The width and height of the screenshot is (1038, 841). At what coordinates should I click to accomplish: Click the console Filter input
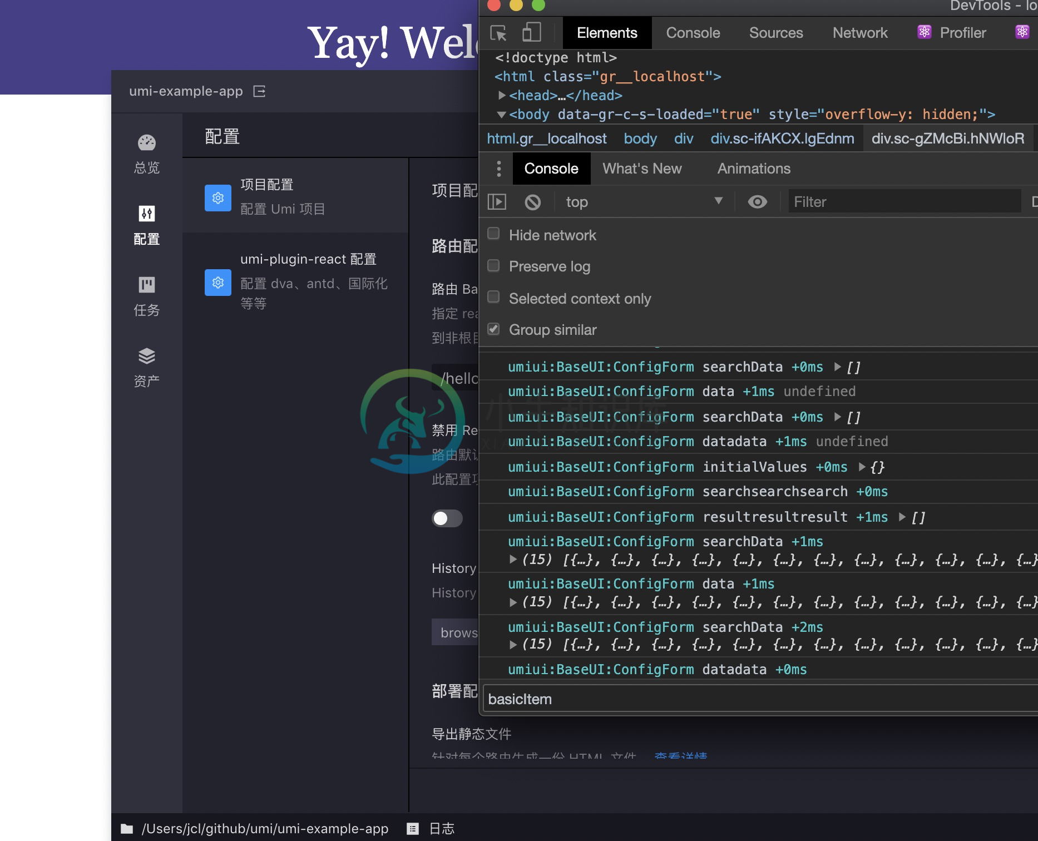point(904,201)
